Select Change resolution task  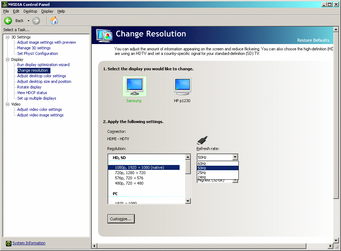(x=34, y=70)
